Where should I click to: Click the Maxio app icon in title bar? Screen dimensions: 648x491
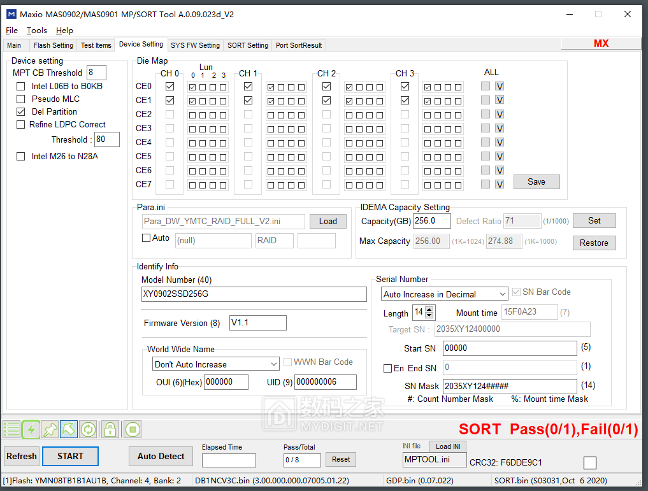pyautogui.click(x=11, y=15)
